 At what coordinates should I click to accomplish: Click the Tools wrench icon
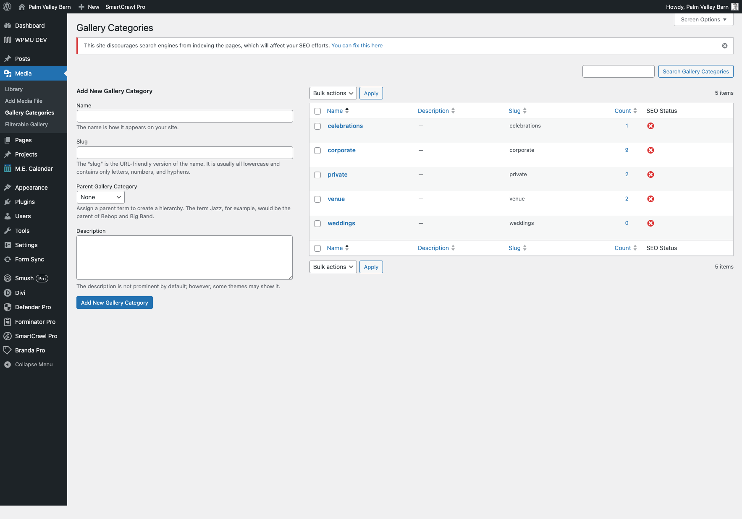8,231
